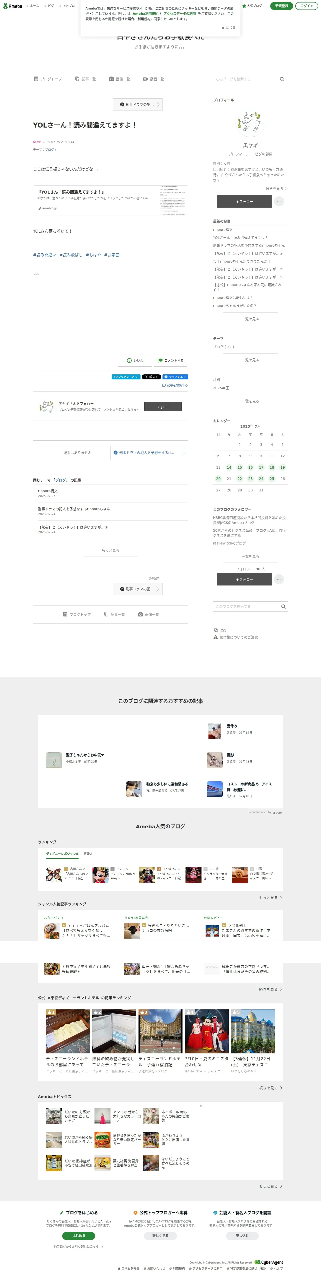Select the 芸能人 ranking tab
The height and width of the screenshot is (1272, 321).
(88, 854)
